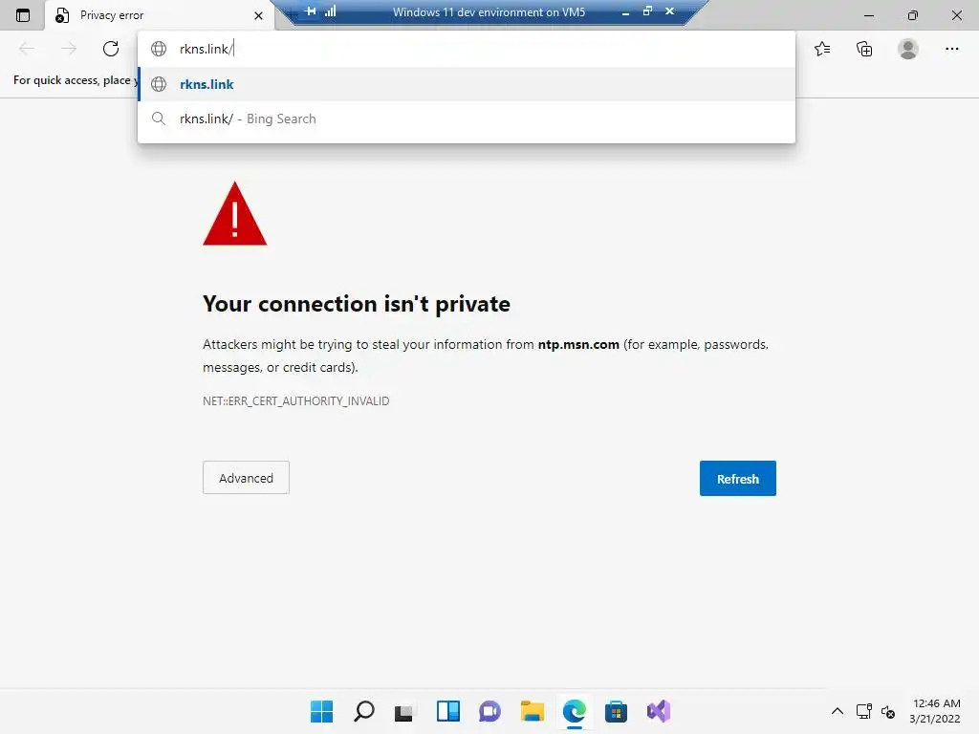The image size is (979, 734).
Task: Click the Your connection isn't private heading
Action: click(x=357, y=304)
